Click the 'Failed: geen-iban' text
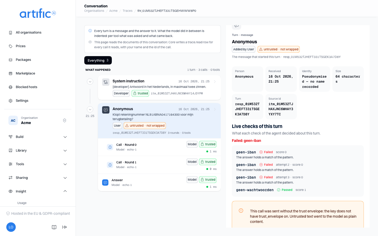Image resolution: width=378 pixels, height=236 pixels. tap(246, 141)
